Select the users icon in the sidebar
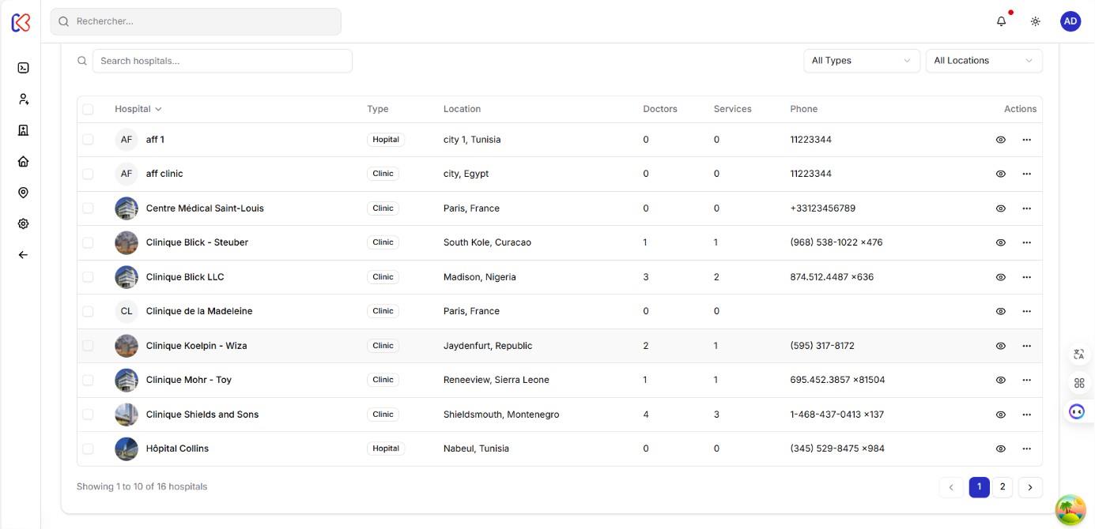This screenshot has width=1095, height=529. pyautogui.click(x=23, y=98)
